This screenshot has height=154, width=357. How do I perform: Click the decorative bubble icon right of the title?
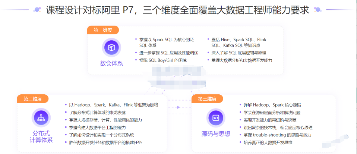point(317,10)
